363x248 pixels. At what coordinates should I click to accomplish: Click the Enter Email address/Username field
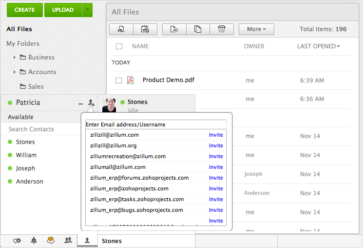[x=155, y=124]
